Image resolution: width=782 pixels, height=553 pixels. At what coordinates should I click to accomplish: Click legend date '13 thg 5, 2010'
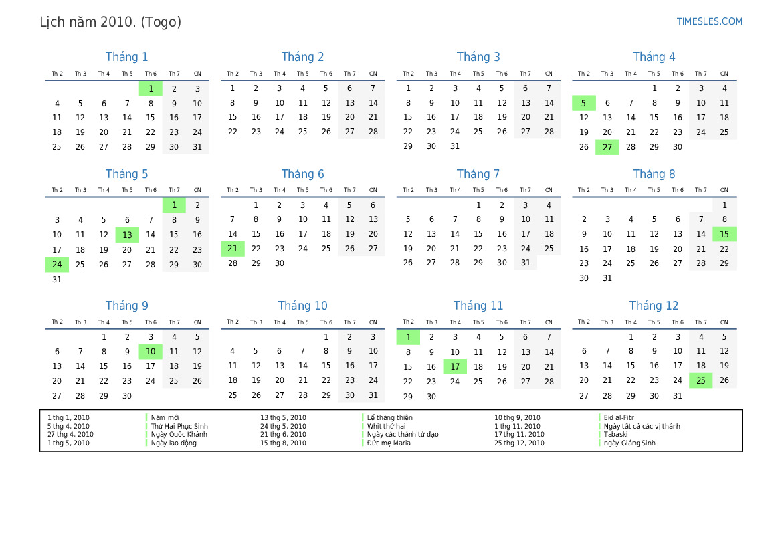tap(283, 418)
